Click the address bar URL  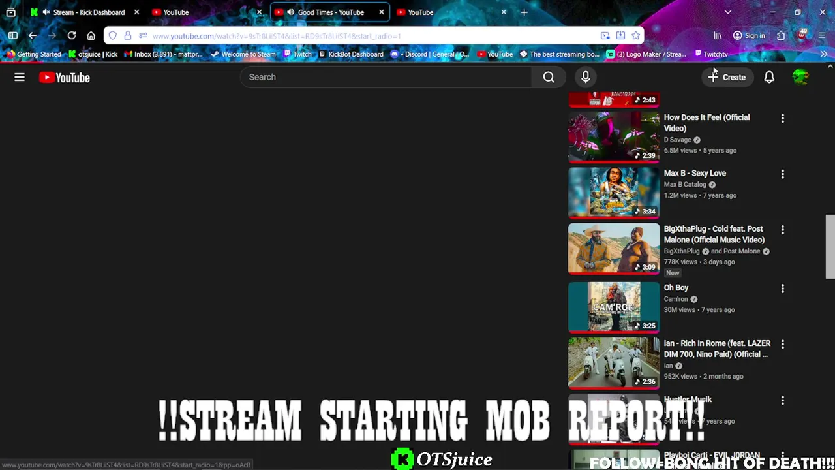pos(277,36)
